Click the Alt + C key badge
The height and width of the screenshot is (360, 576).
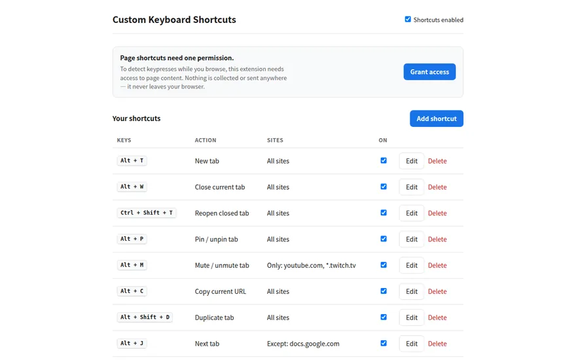coord(132,291)
